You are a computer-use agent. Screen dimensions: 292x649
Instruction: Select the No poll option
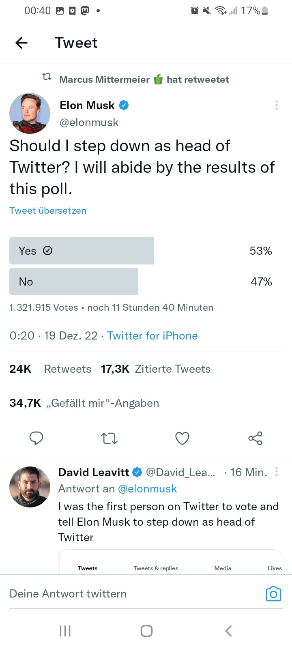coord(73,282)
